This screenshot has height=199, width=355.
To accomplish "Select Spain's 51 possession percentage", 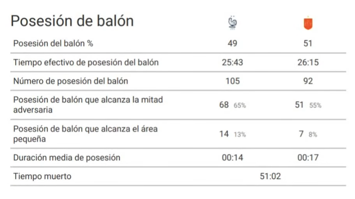I will pyautogui.click(x=308, y=43).
